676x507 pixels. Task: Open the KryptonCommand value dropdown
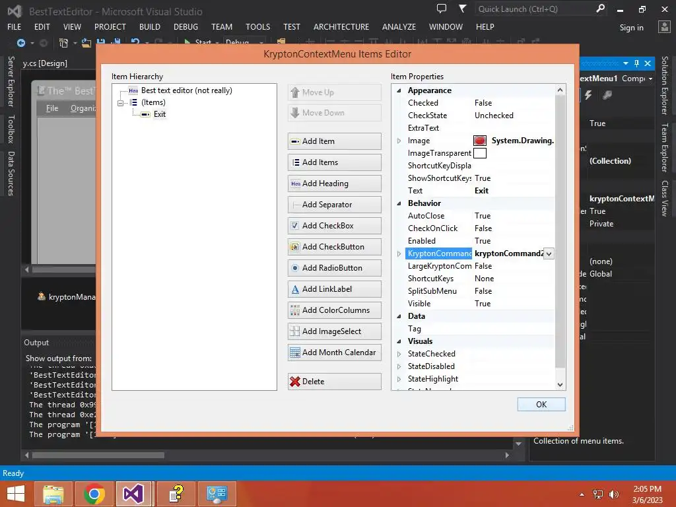point(549,253)
